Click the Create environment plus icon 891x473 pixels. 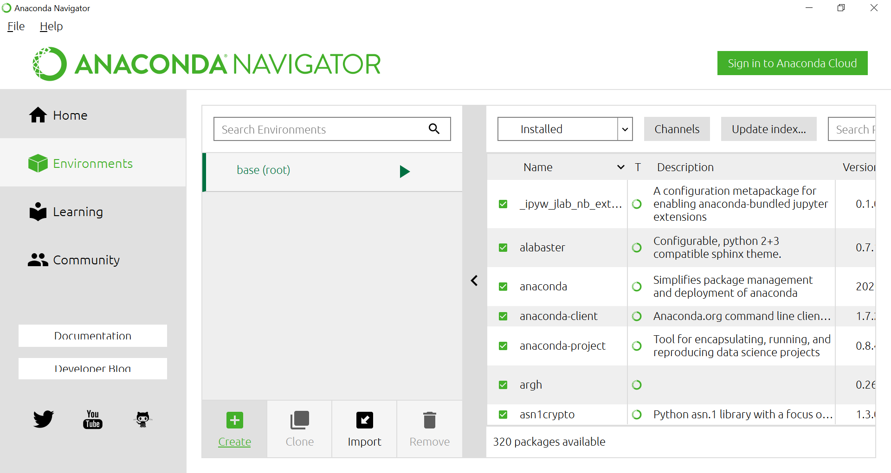click(234, 420)
